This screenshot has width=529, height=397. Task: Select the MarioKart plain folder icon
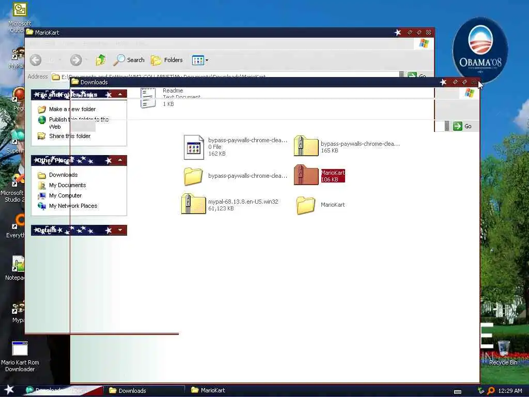point(306,205)
